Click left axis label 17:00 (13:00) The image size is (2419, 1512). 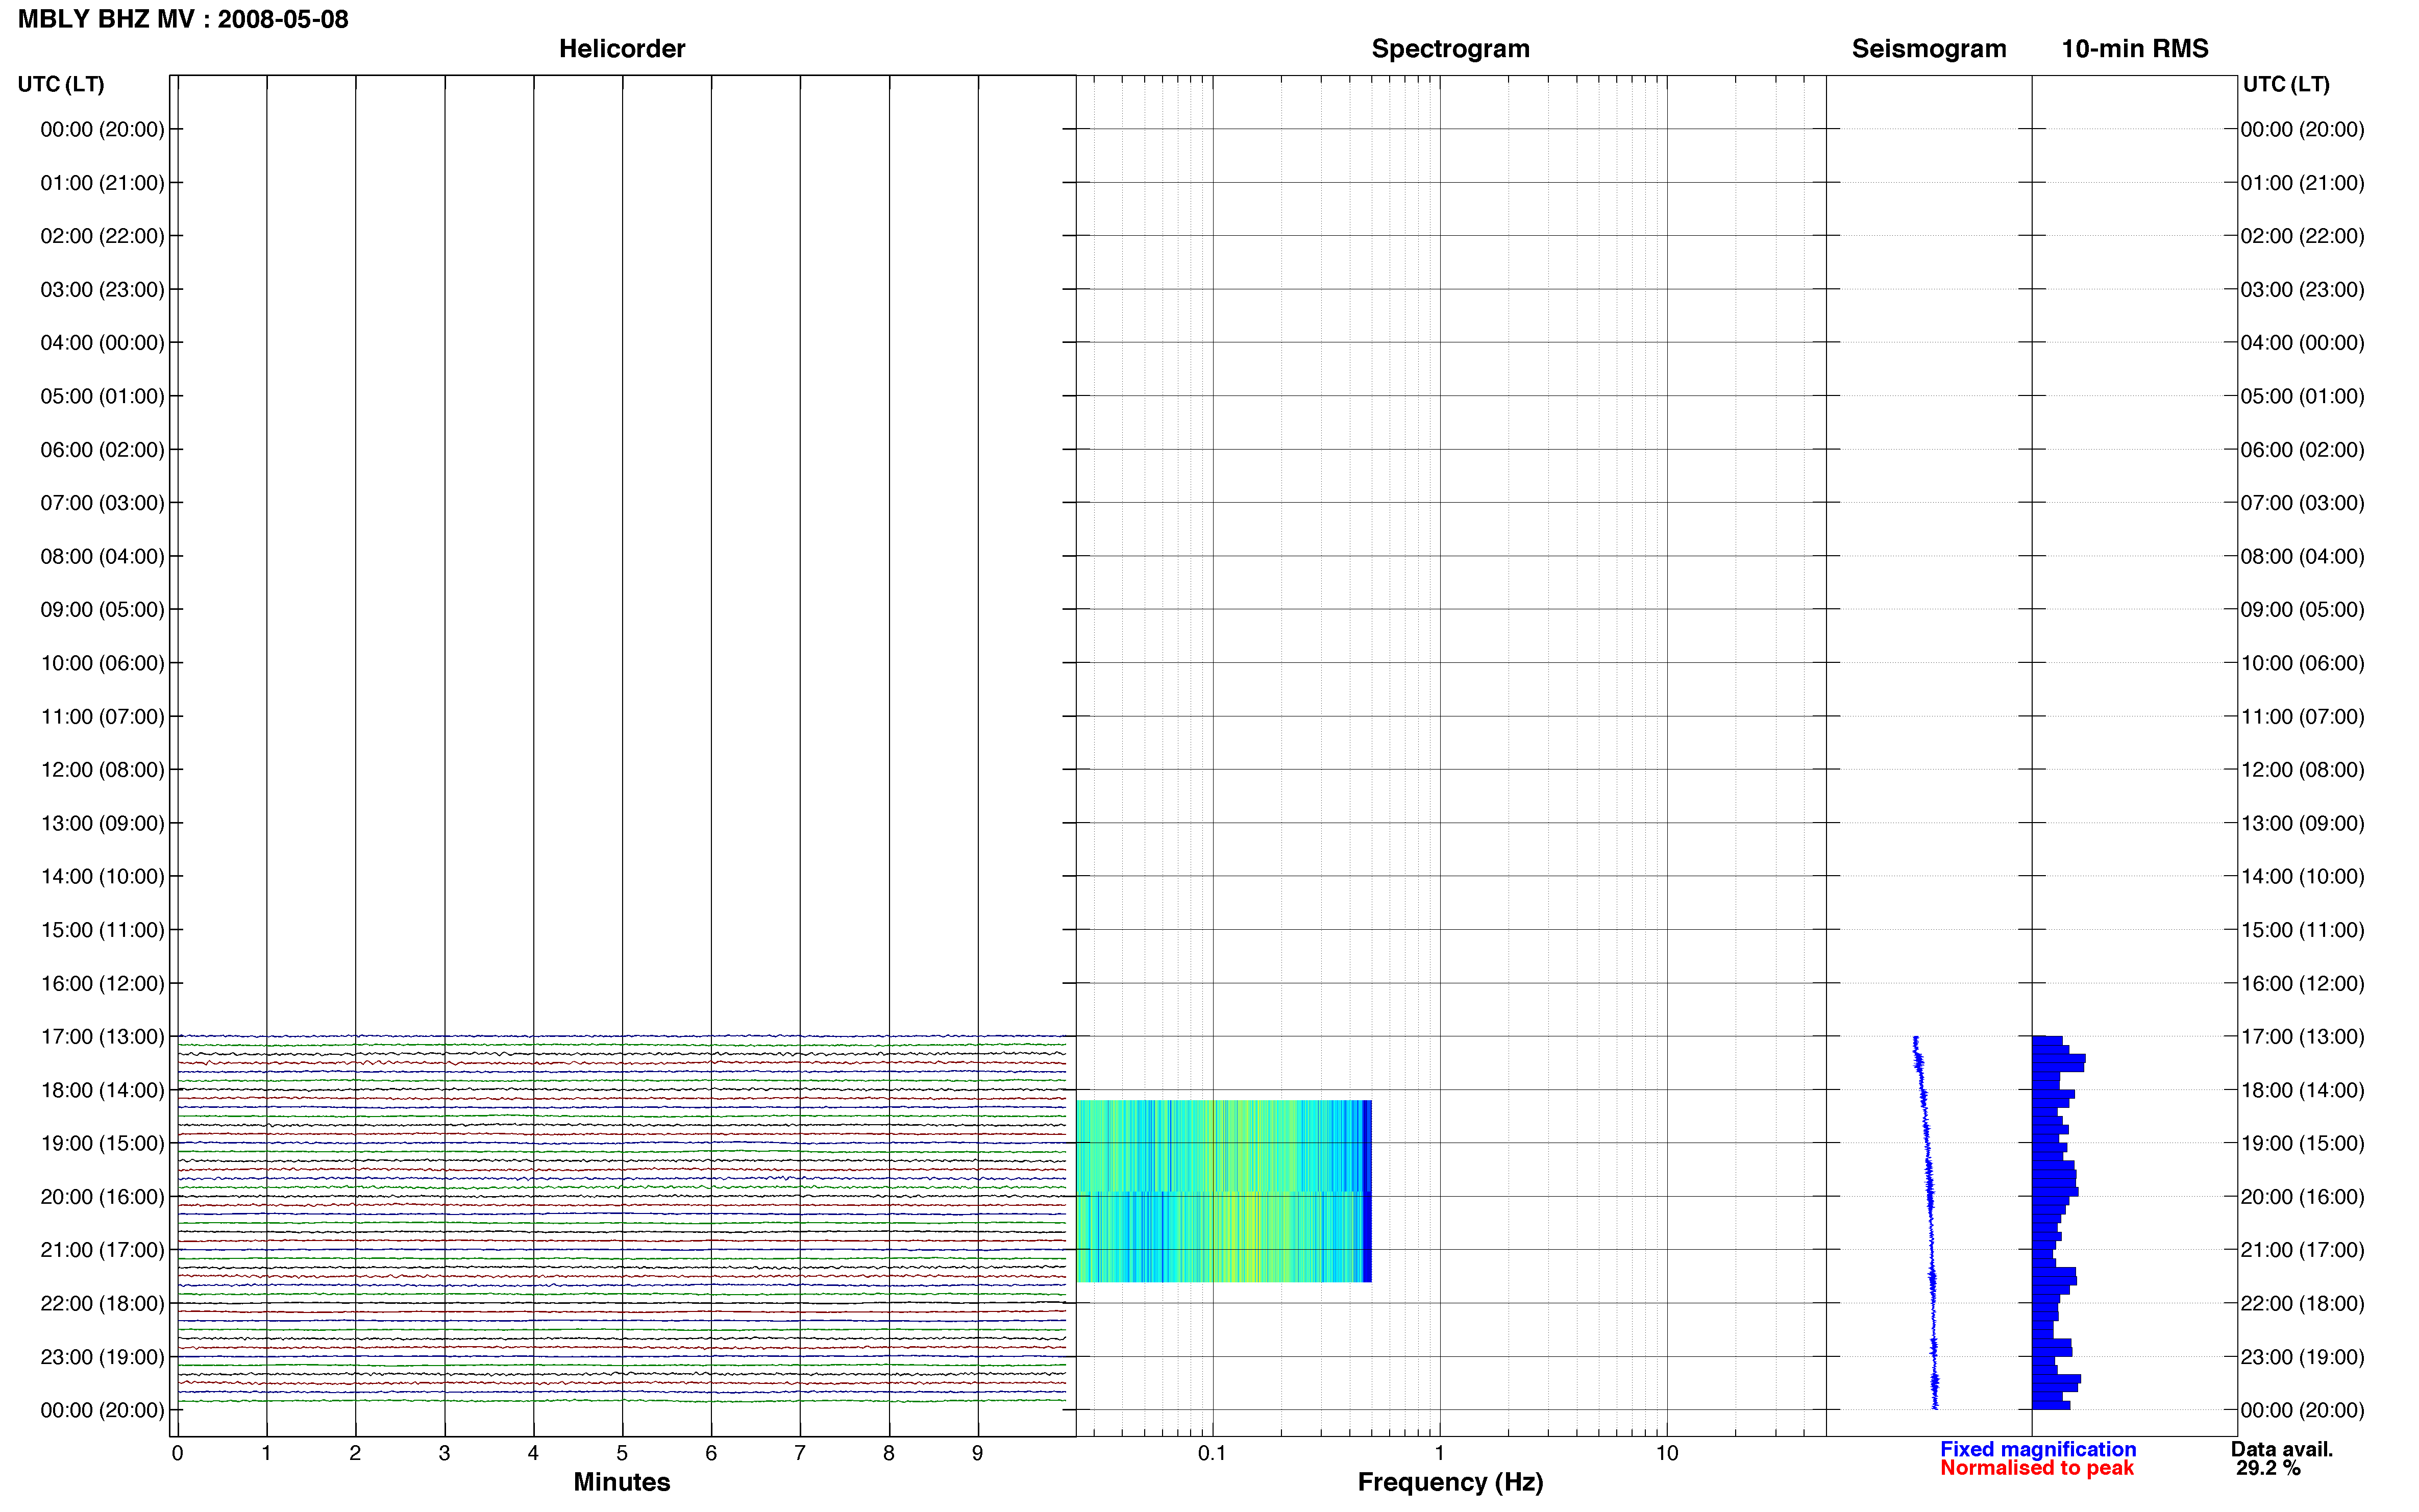click(102, 1037)
